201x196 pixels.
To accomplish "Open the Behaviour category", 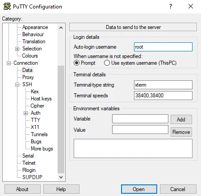I will point(33,34).
